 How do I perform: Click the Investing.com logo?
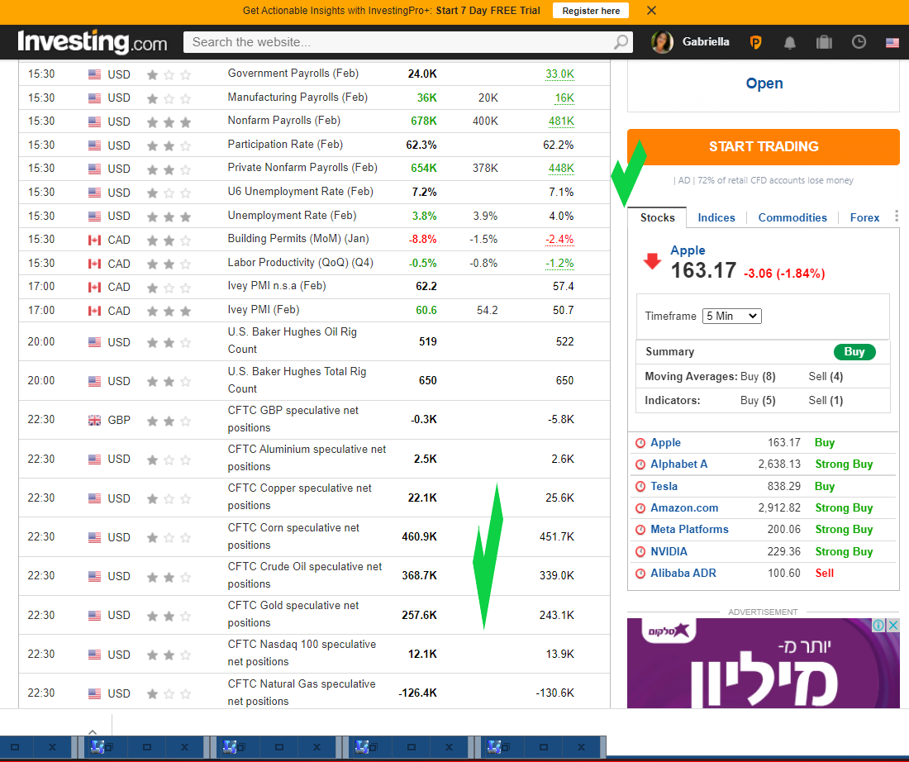point(93,42)
